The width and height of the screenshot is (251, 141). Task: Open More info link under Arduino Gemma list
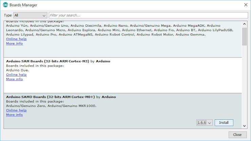coord(14,43)
